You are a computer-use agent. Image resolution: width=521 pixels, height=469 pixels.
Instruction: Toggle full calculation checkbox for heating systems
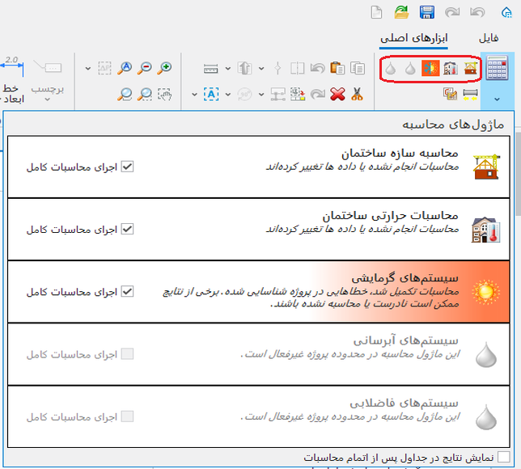pyautogui.click(x=127, y=291)
